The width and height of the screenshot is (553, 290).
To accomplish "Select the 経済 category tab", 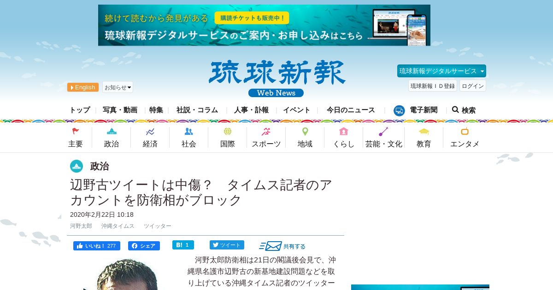I will pos(150,144).
